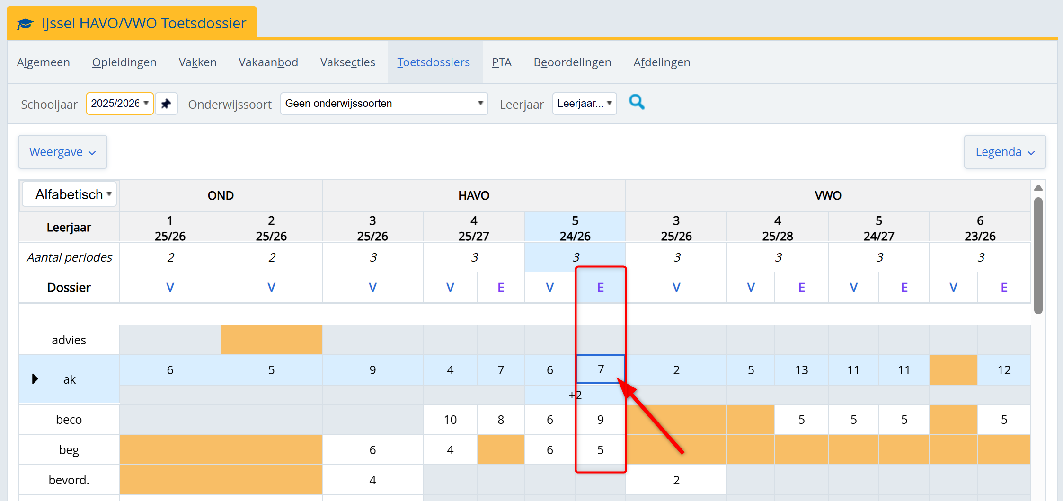The width and height of the screenshot is (1063, 501).
Task: Open the Legenda panel button
Action: tap(1004, 152)
